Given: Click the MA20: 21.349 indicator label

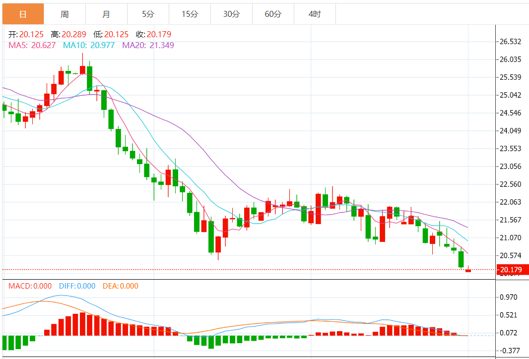Looking at the screenshot, I should 148,45.
